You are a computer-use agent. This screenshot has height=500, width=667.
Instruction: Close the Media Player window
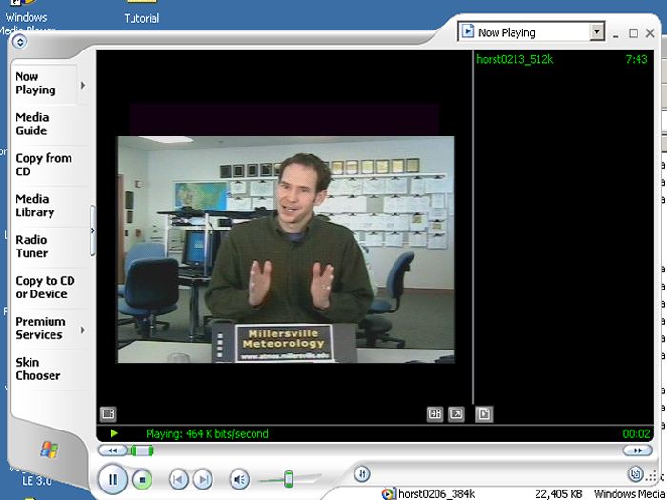click(650, 33)
